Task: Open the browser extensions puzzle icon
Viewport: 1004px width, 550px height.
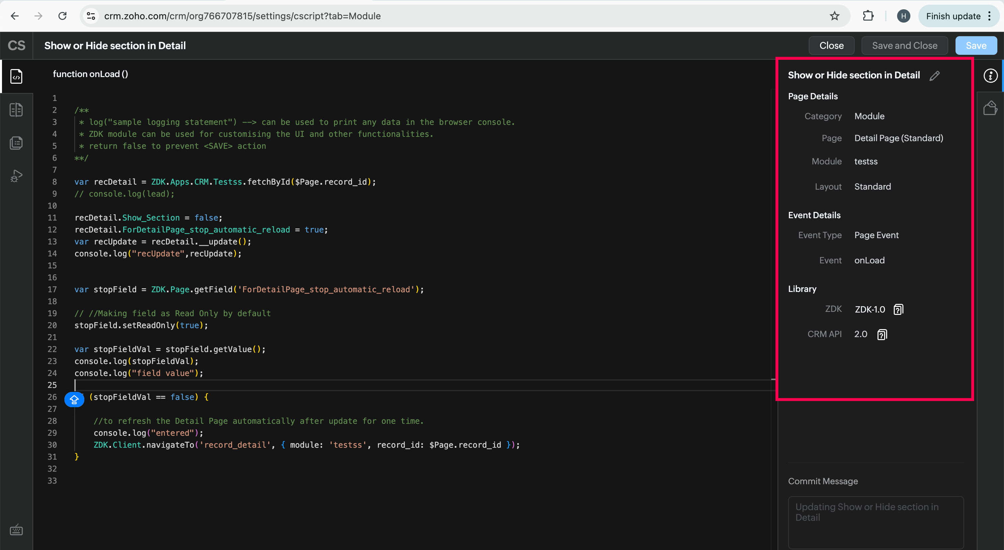Action: pos(868,16)
